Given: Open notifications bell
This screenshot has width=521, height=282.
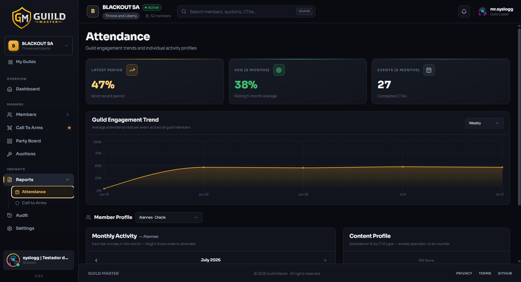Looking at the screenshot, I should 464,11.
